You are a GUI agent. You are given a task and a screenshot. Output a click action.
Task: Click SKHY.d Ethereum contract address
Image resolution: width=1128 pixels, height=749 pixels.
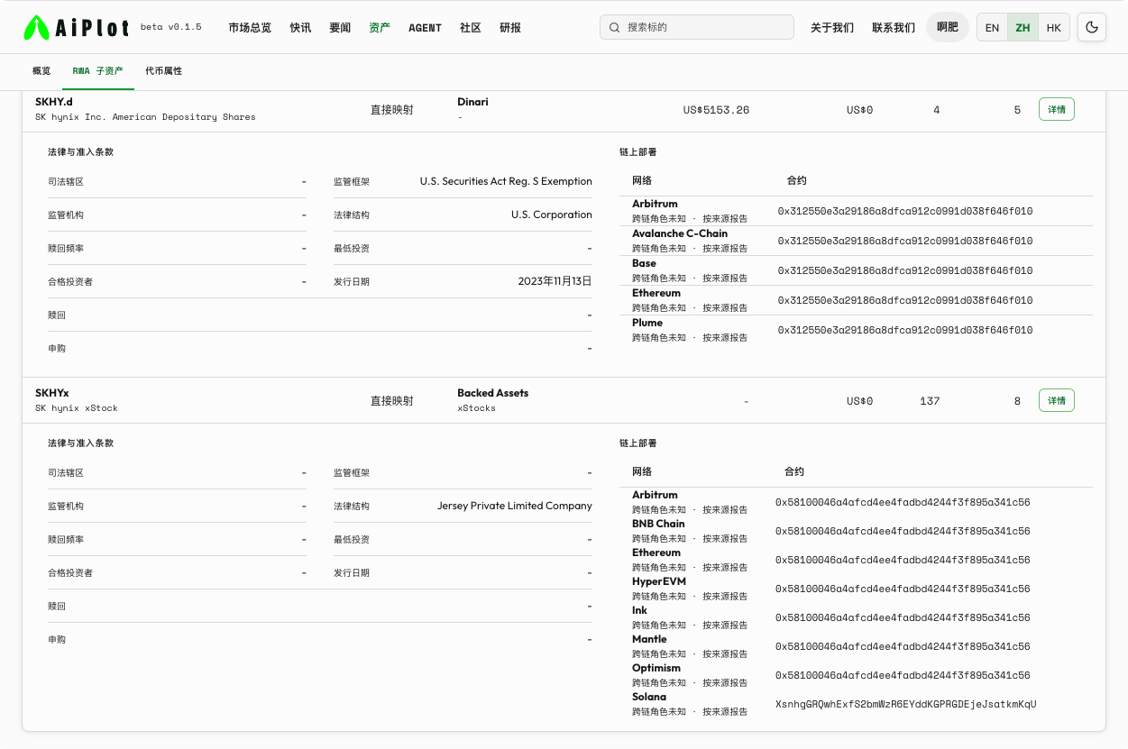(905, 300)
